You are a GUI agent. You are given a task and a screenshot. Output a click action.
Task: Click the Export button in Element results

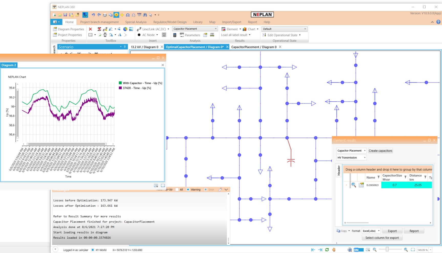392,231
